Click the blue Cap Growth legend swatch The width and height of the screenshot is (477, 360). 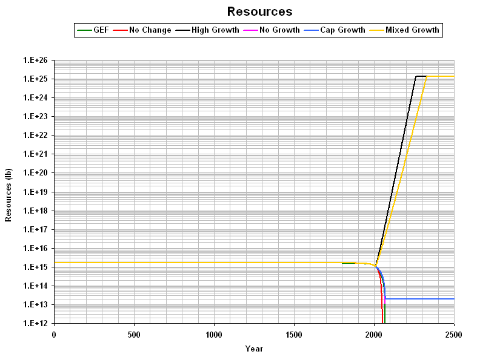coord(311,30)
